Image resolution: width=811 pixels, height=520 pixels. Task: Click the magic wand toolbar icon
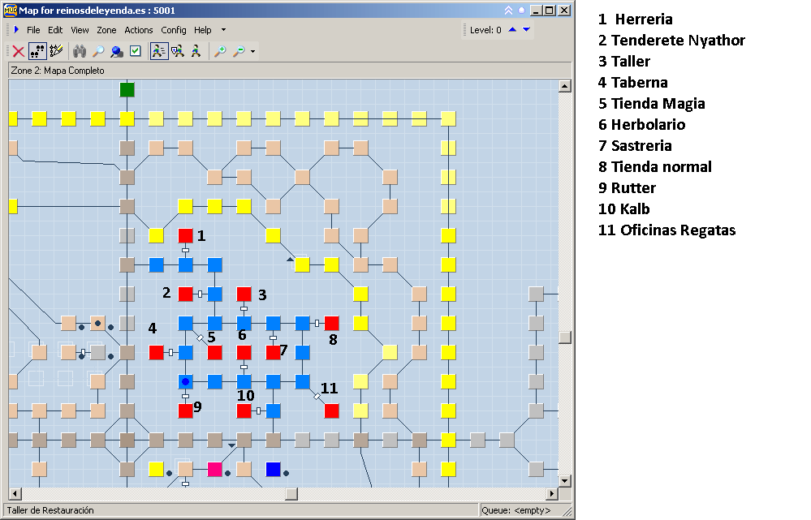click(x=56, y=51)
